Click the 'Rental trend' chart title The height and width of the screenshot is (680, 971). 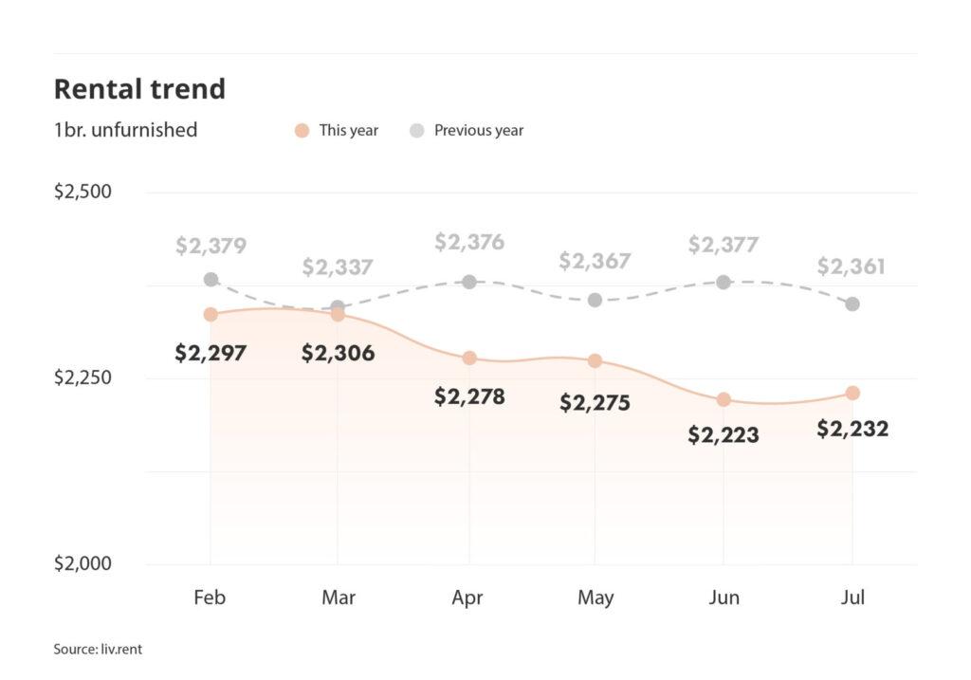coord(139,89)
